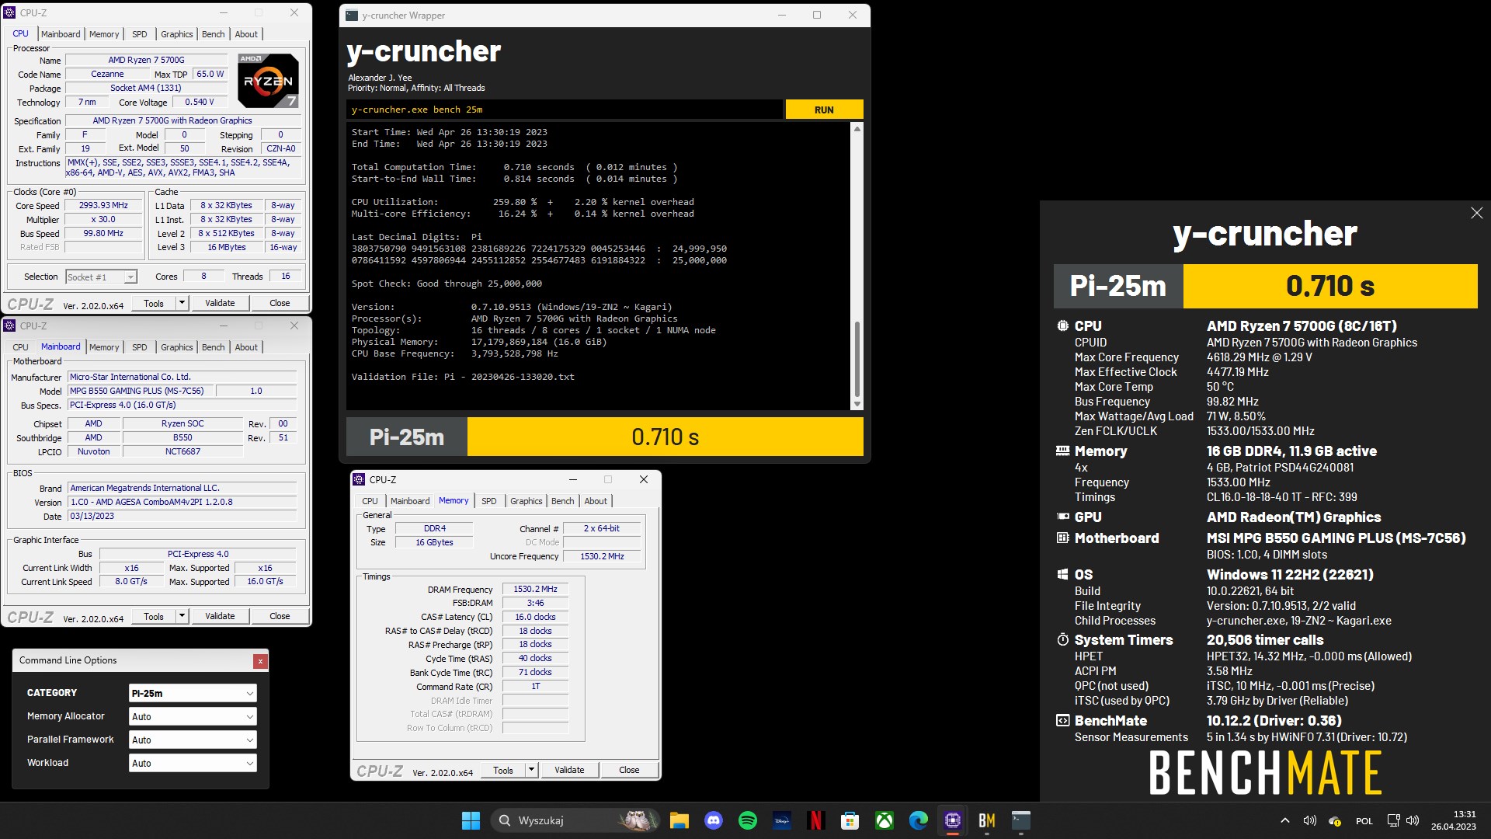
Task: Open the Workload dropdown
Action: (x=193, y=763)
